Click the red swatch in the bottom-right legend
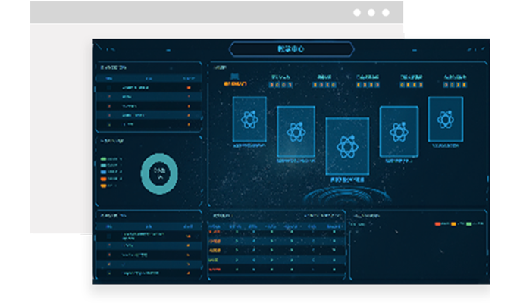520x303 pixels. click(x=438, y=224)
